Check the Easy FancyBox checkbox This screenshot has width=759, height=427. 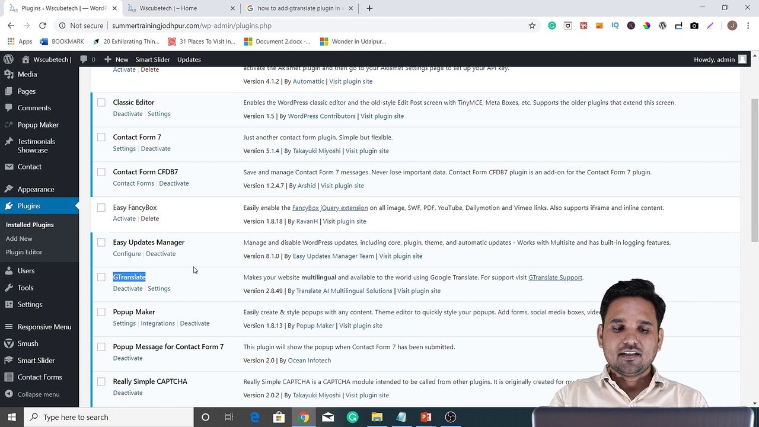(101, 208)
